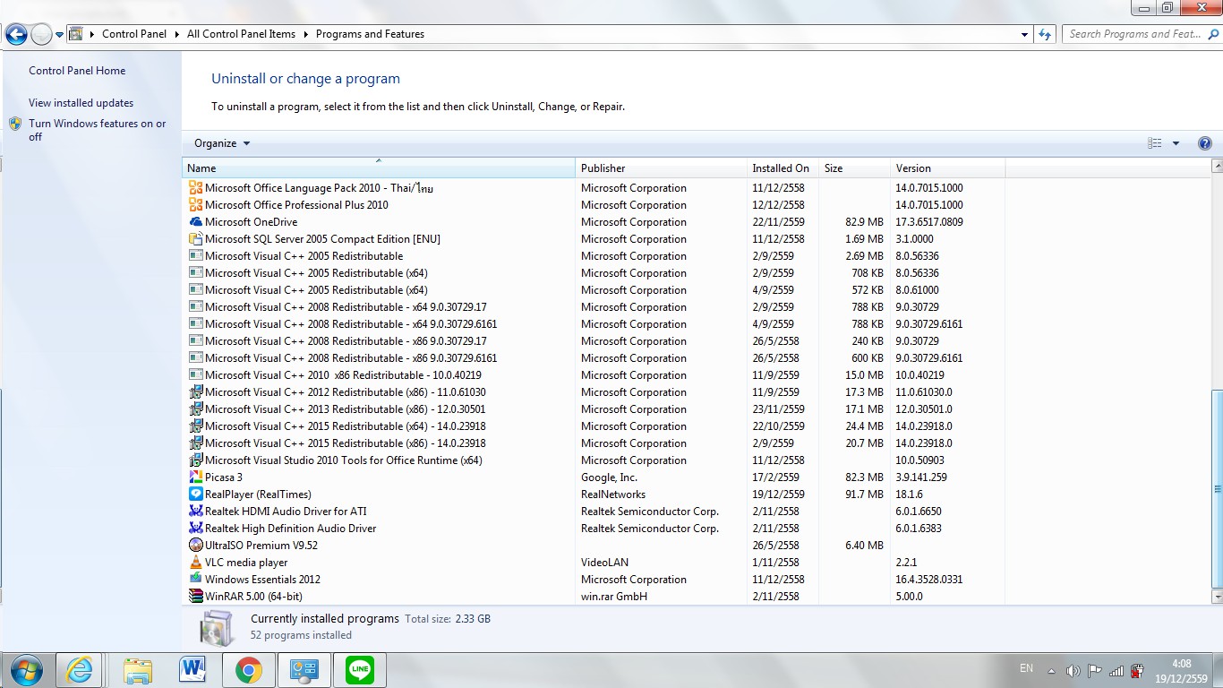Viewport: 1223px width, 688px height.
Task: Click the Search Programs and Features box
Action: (x=1133, y=34)
